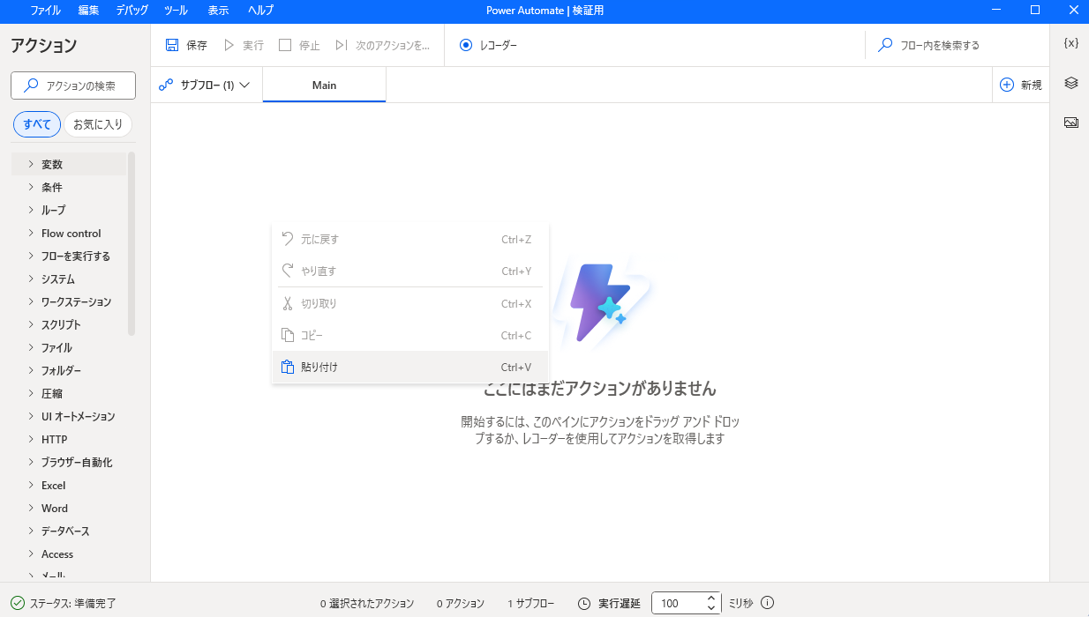Click the Save (保存) disk icon
This screenshot has width=1089, height=617.
tap(173, 45)
